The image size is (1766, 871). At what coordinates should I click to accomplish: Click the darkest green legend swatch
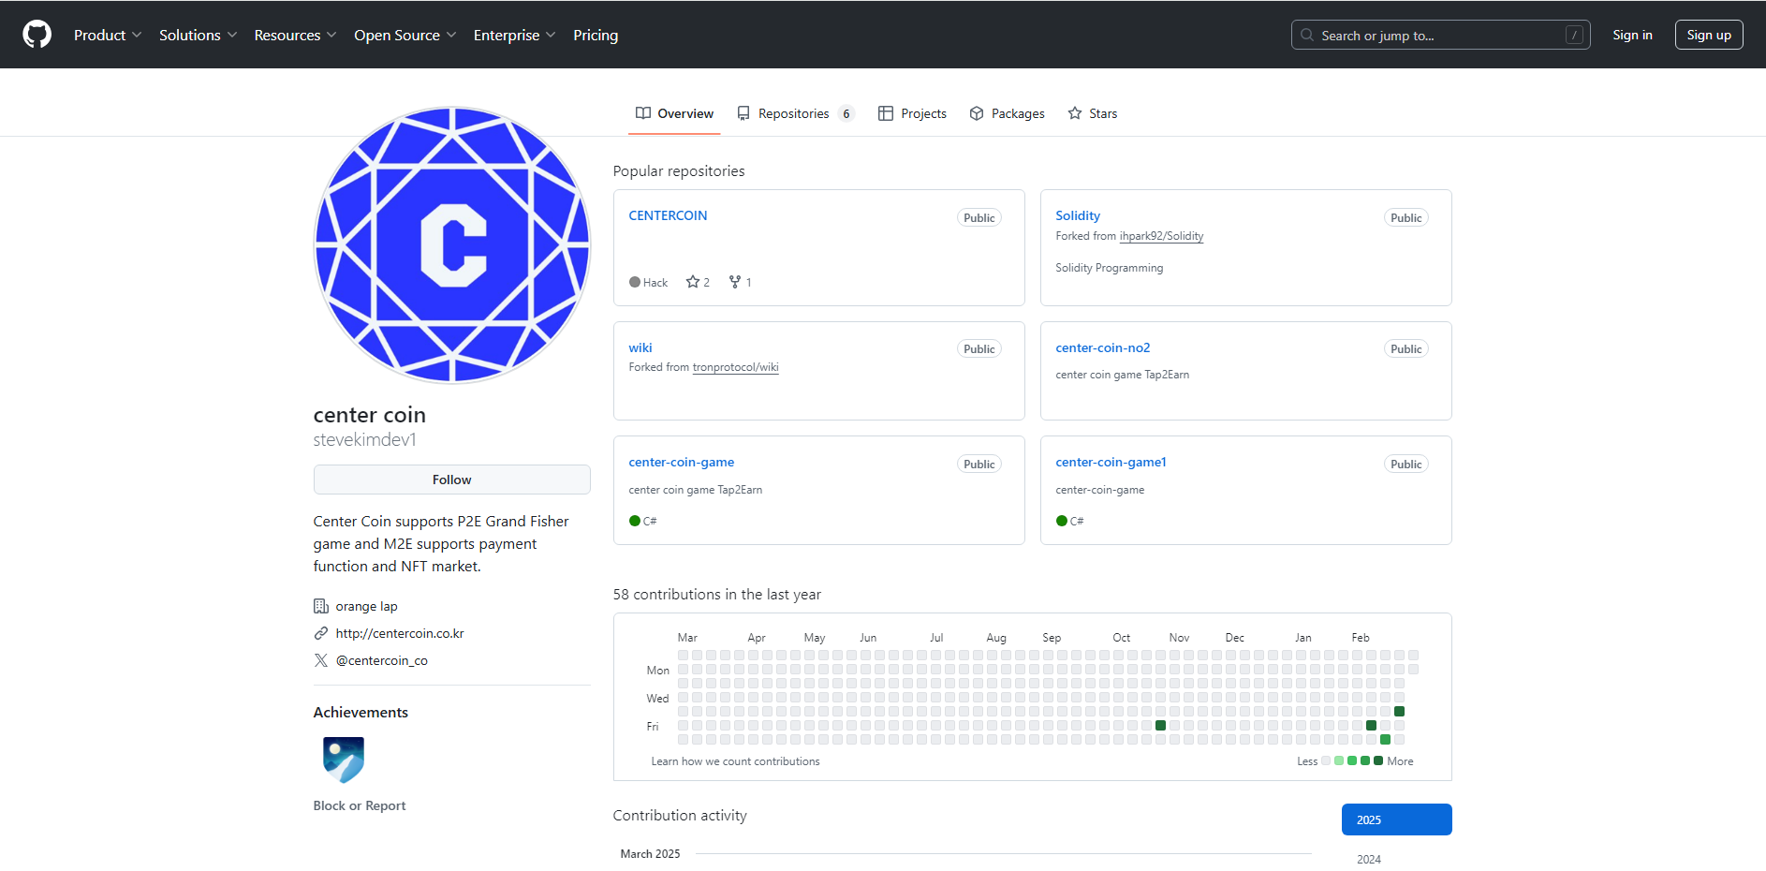[1378, 760]
